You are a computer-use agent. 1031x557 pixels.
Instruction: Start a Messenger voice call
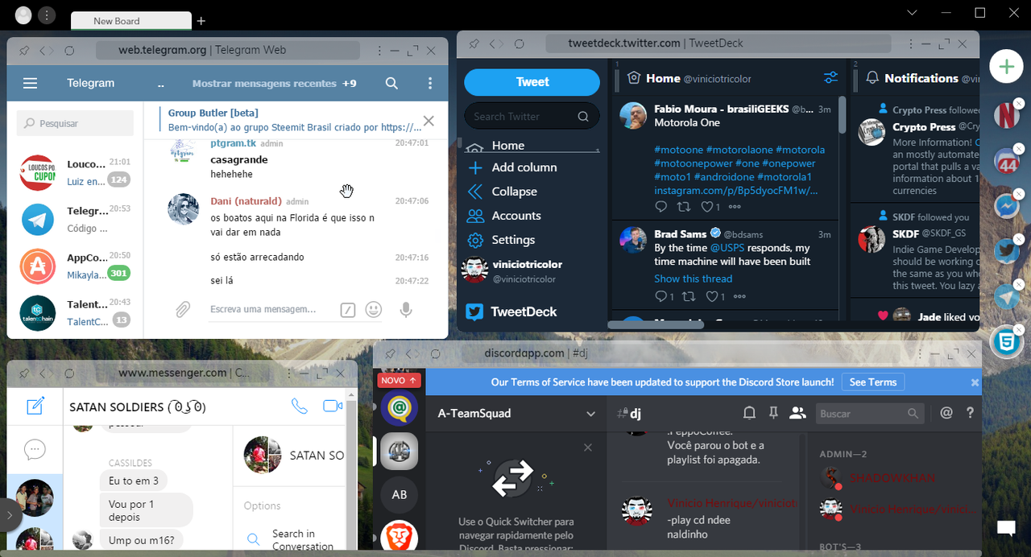click(x=300, y=406)
